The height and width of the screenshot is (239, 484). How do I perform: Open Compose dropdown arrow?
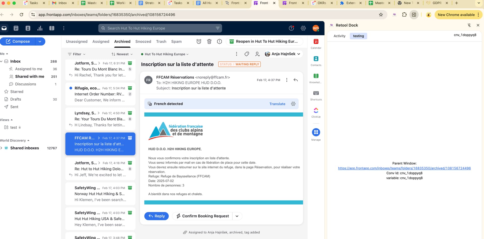click(x=40, y=42)
